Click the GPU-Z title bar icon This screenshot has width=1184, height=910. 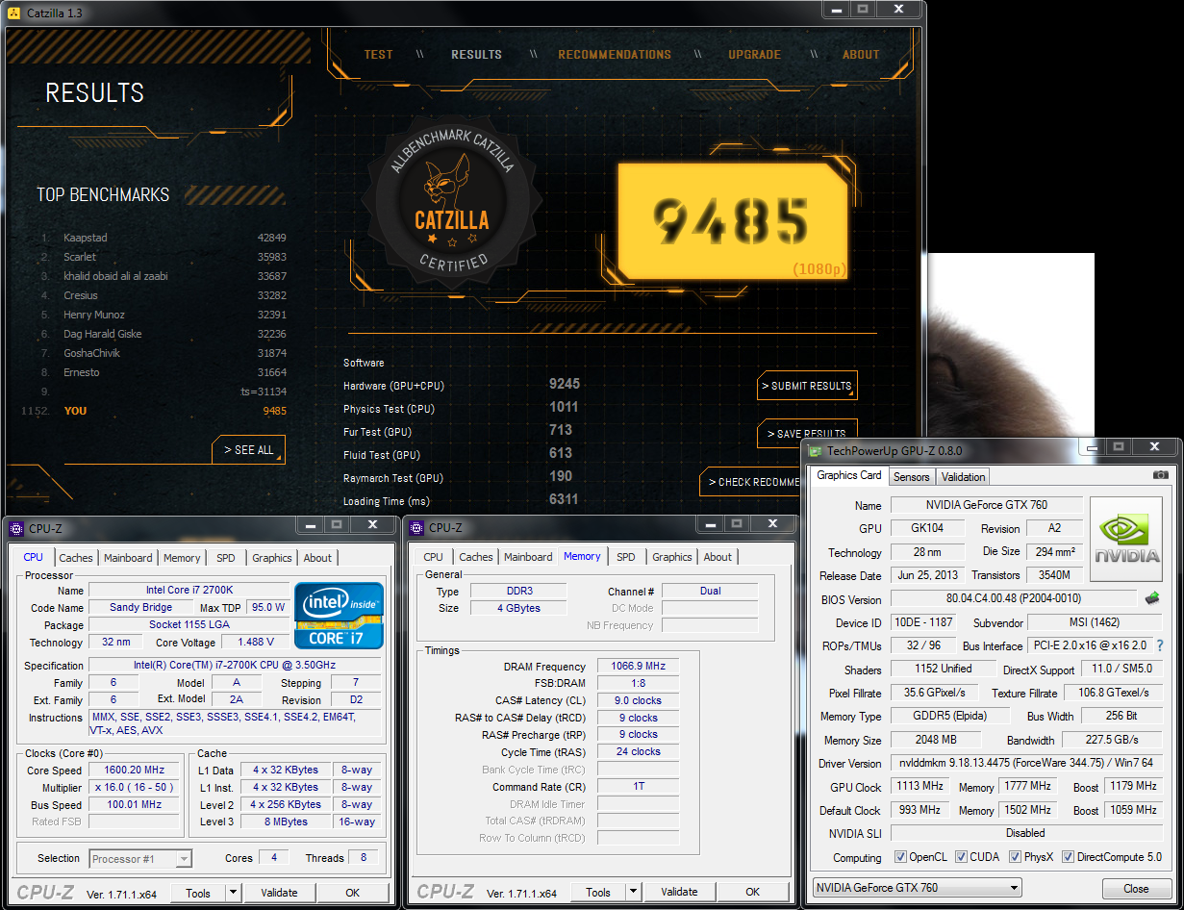[x=816, y=450]
